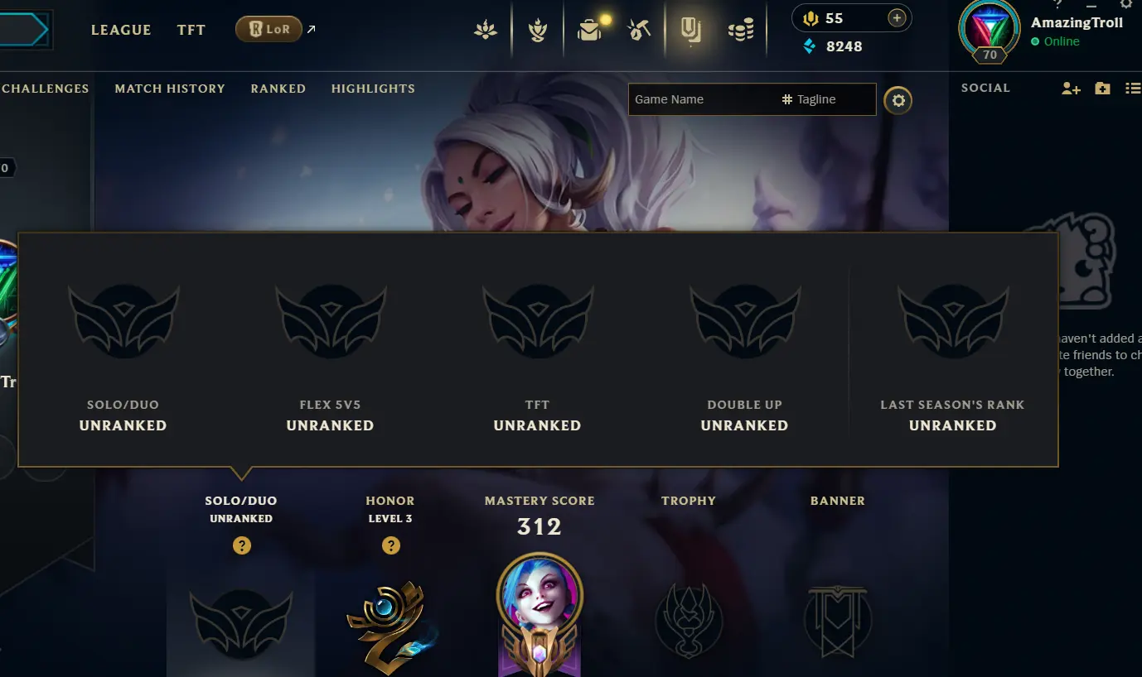This screenshot has width=1142, height=677.
Task: Open the Collection icon in navigation bar
Action: (538, 31)
